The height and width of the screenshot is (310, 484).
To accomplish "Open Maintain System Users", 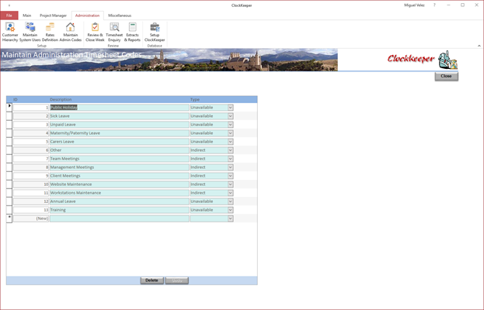I will coord(30,32).
